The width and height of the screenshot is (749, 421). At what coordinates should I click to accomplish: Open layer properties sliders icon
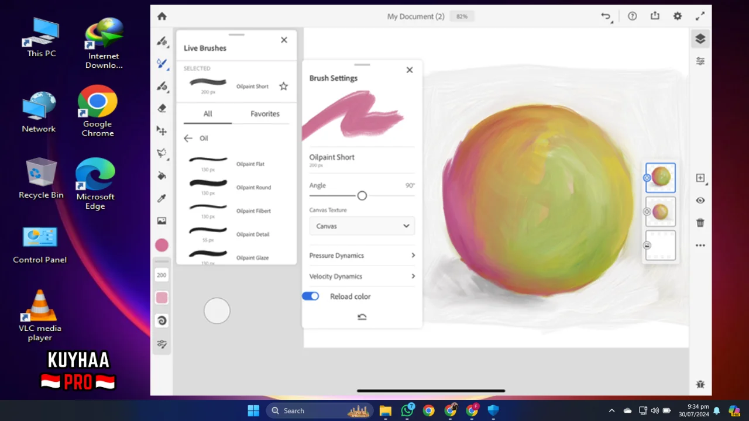(x=700, y=61)
